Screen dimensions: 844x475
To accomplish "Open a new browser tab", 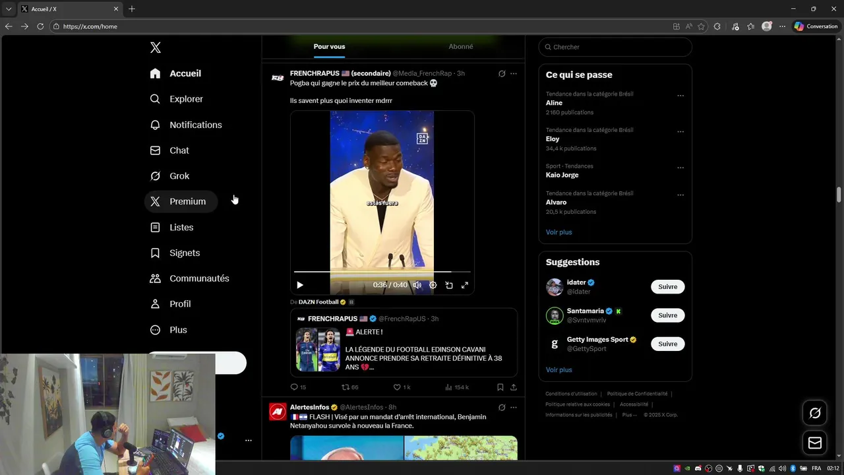I will pyautogui.click(x=132, y=9).
